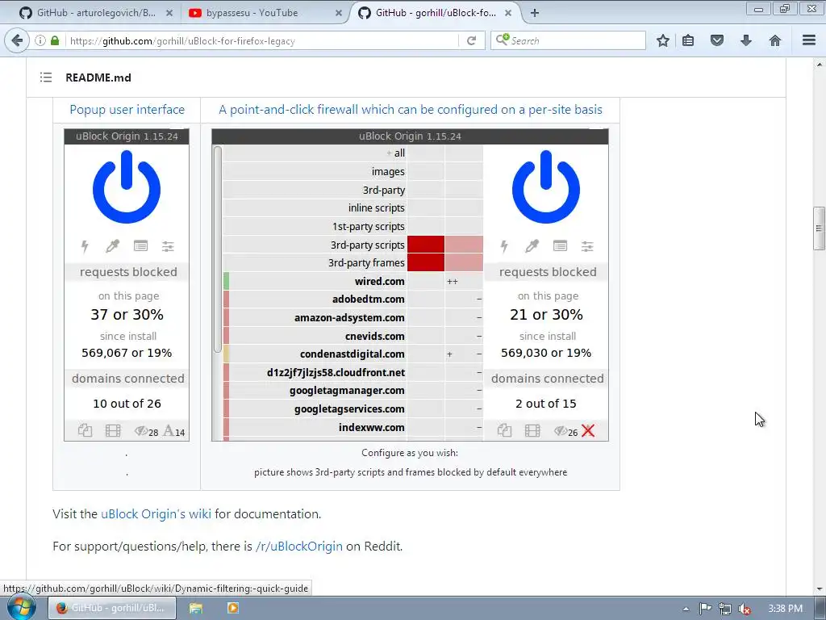This screenshot has width=826, height=620.
Task: Select the Firefox GitHub taskbar button
Action: (113, 608)
